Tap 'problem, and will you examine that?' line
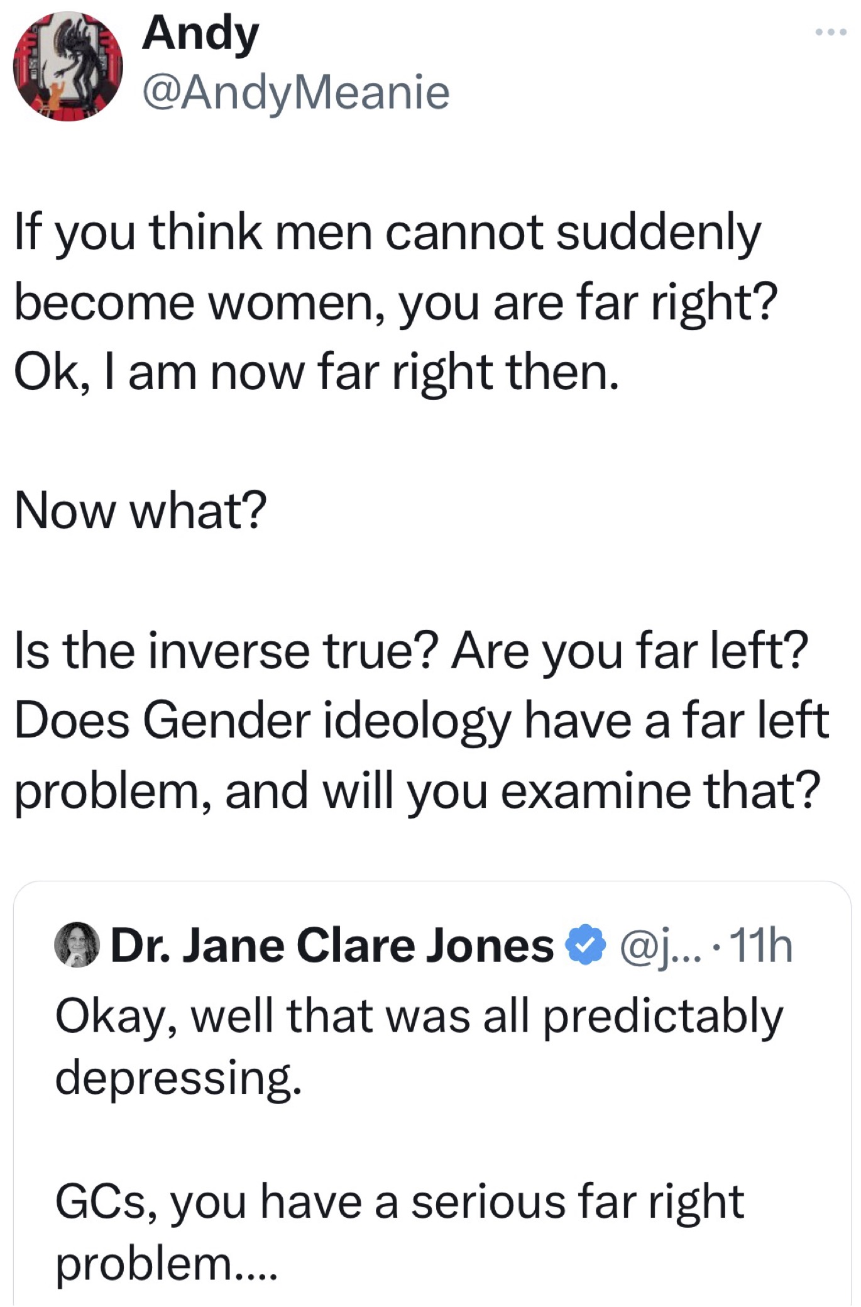The height and width of the screenshot is (1307, 861). point(417,790)
